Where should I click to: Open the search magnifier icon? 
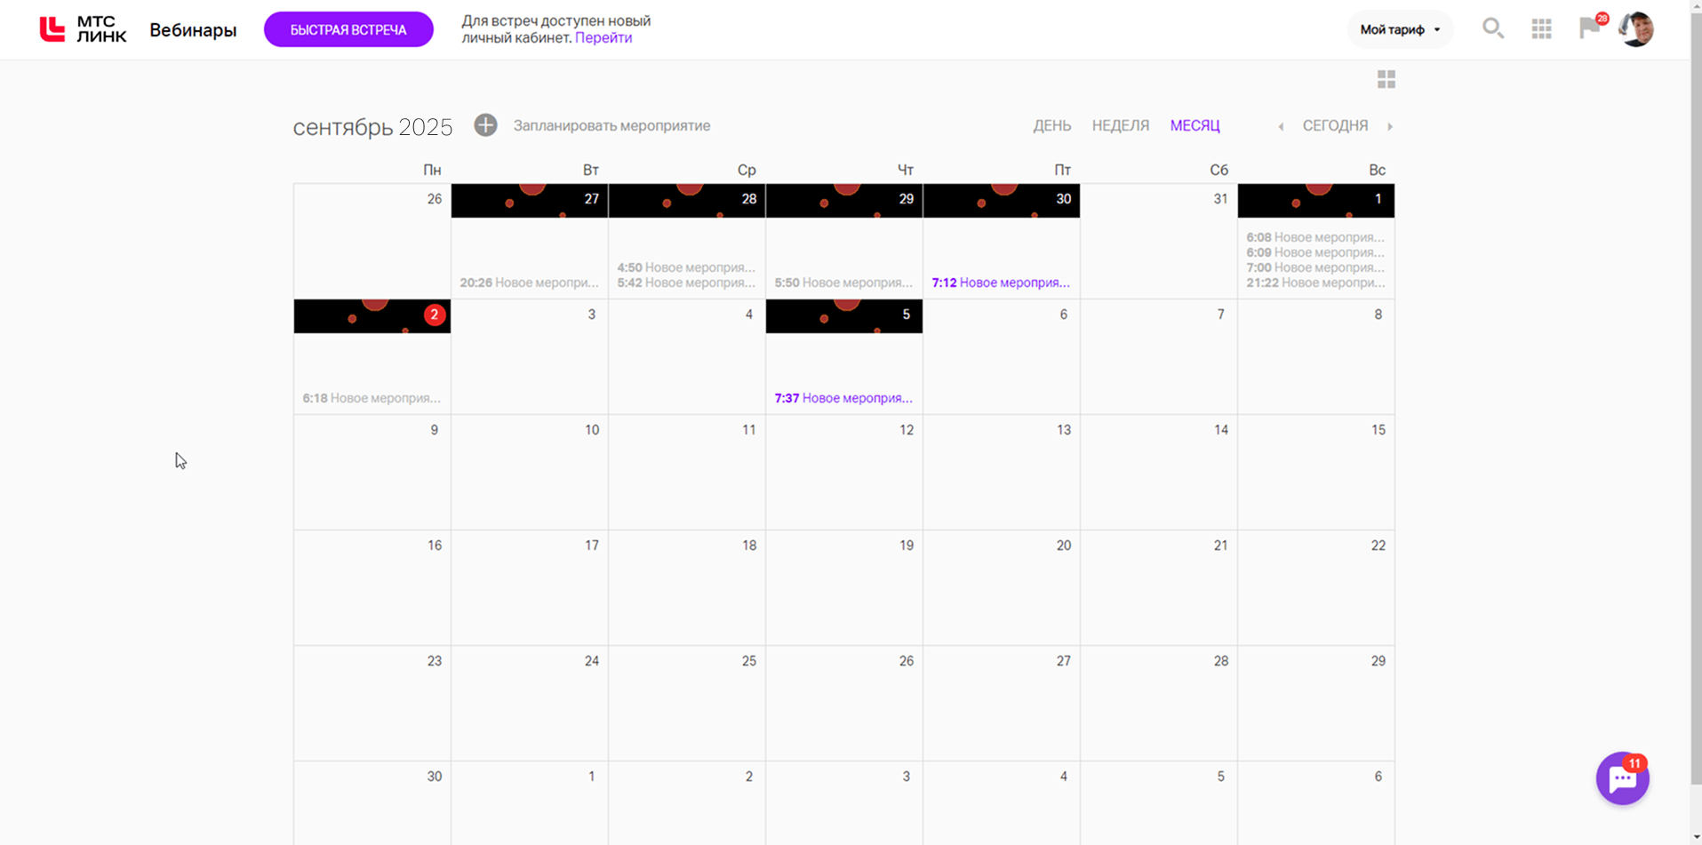pyautogui.click(x=1492, y=28)
